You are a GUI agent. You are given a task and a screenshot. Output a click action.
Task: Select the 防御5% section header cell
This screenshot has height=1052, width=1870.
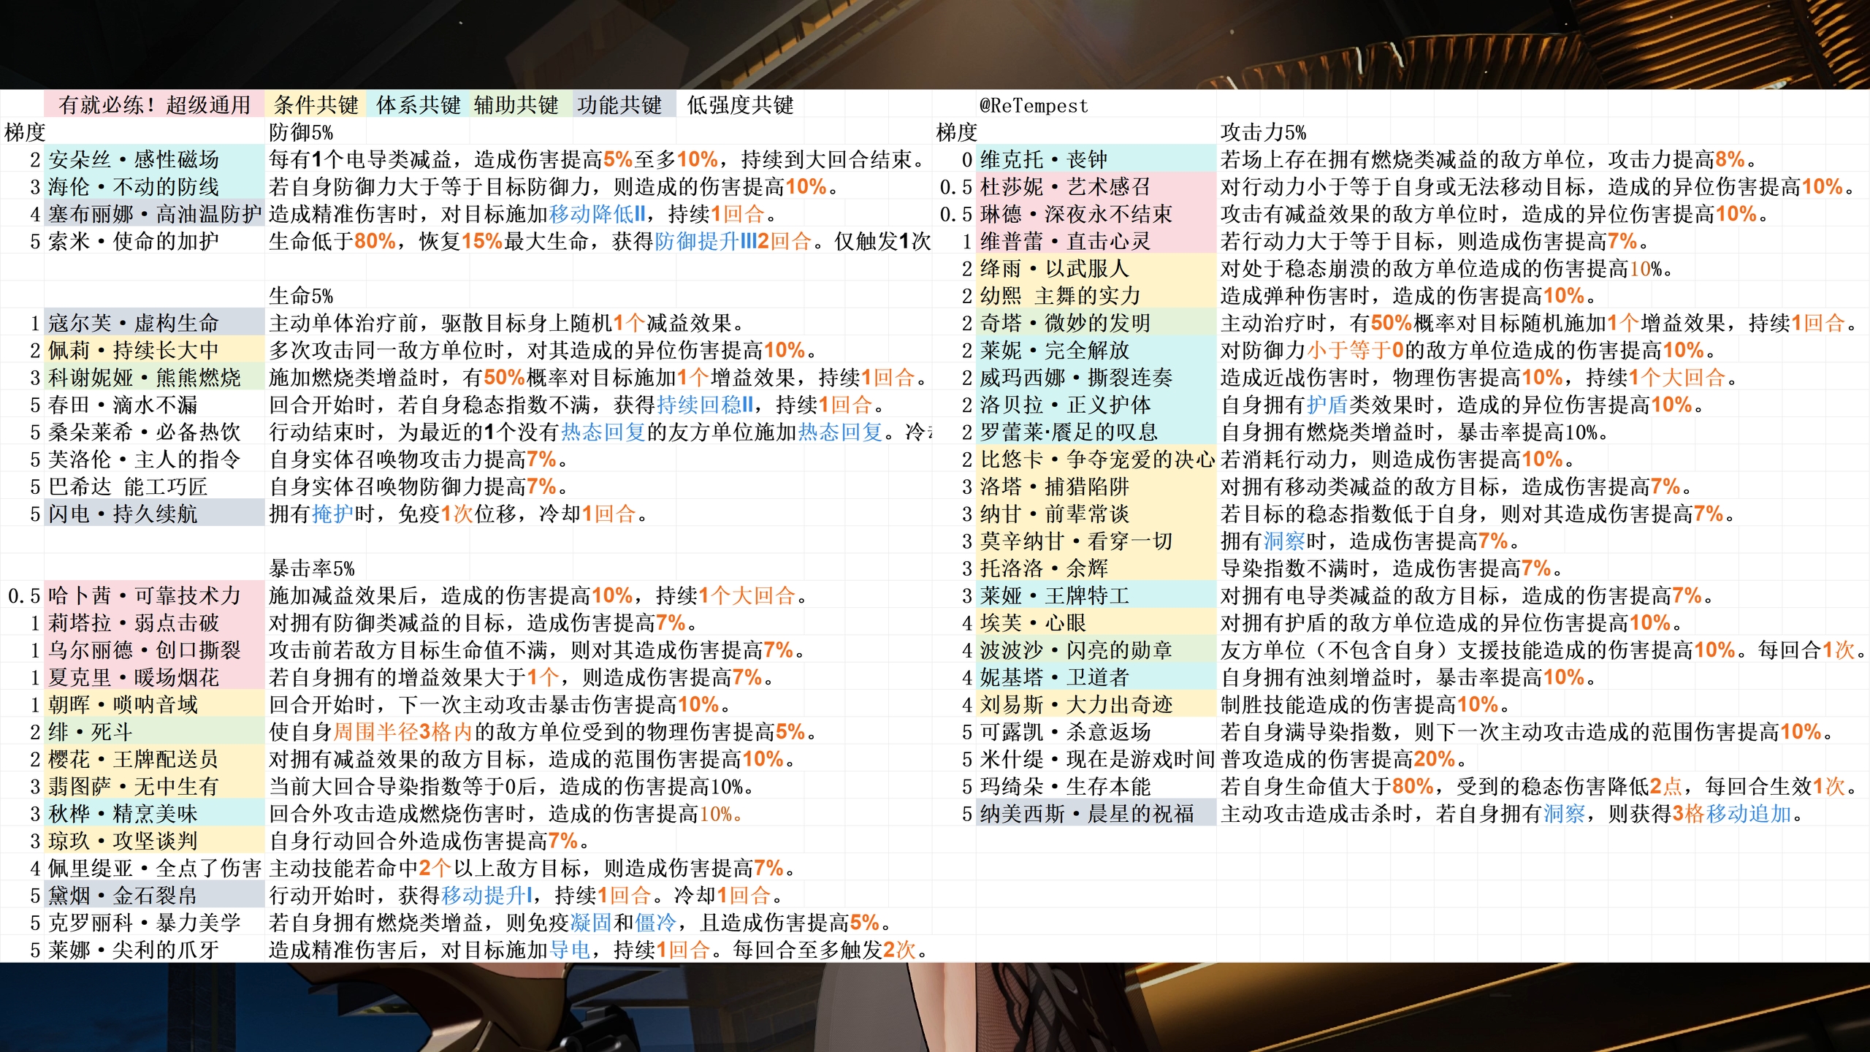301,132
